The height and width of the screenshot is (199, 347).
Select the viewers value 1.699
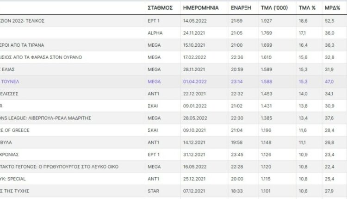coord(266,45)
